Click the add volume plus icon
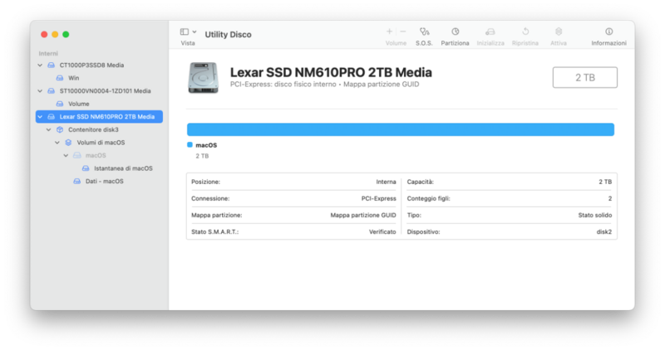 389,32
